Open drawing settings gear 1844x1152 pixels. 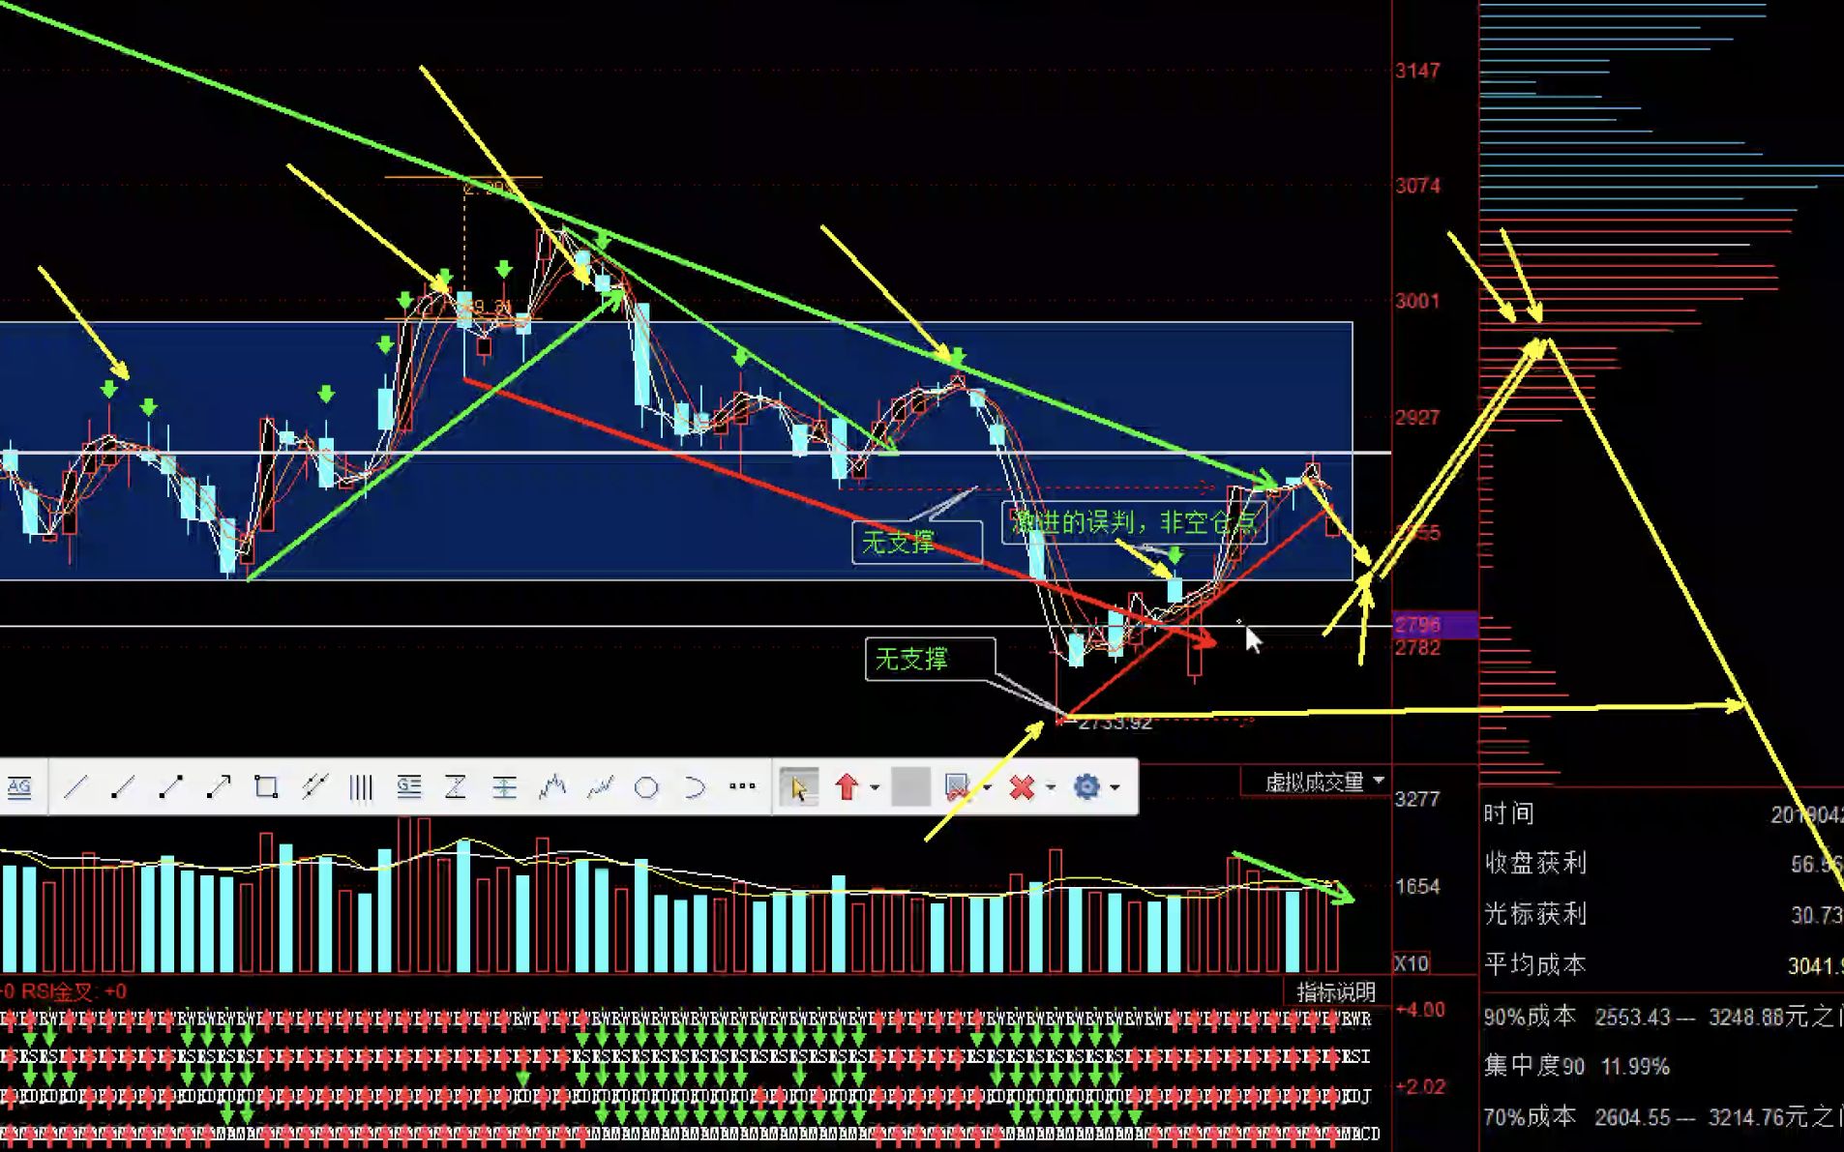[1086, 787]
